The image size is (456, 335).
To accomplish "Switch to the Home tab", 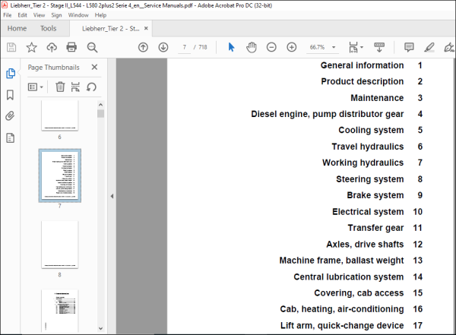I will (17, 29).
